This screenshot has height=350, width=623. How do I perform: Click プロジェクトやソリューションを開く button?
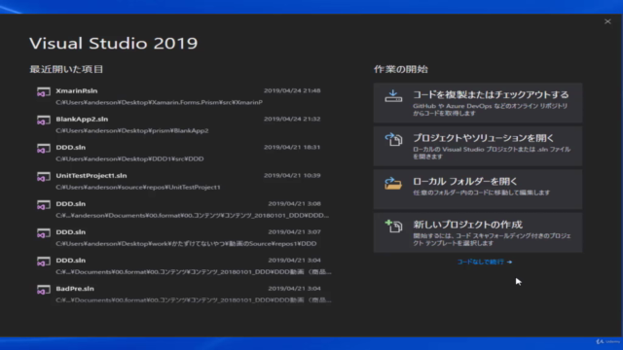click(x=478, y=146)
